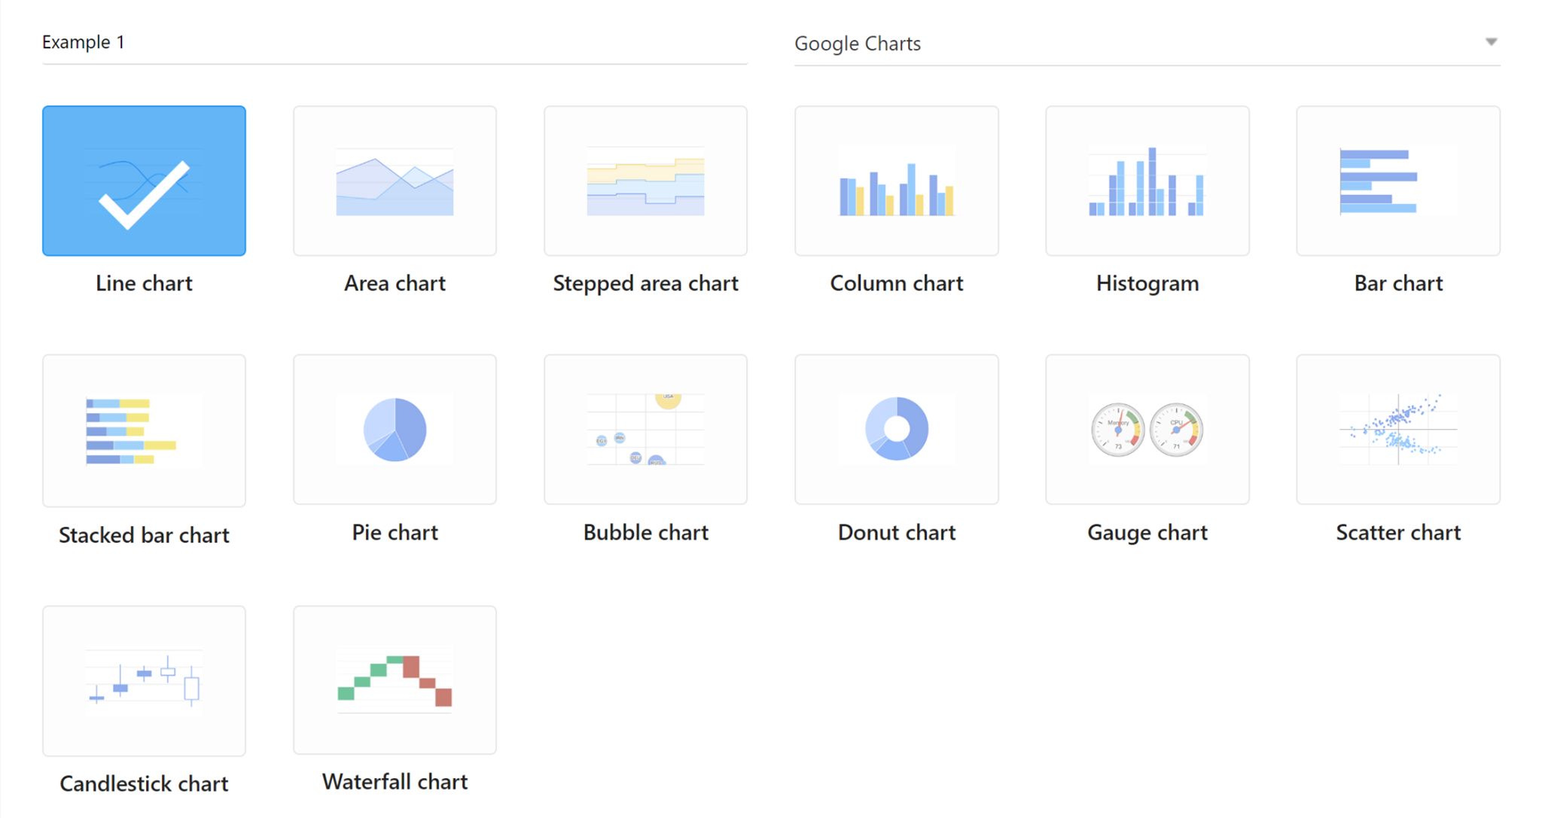1542x818 pixels.
Task: Choose the Bubble chart icon
Action: [x=645, y=430]
